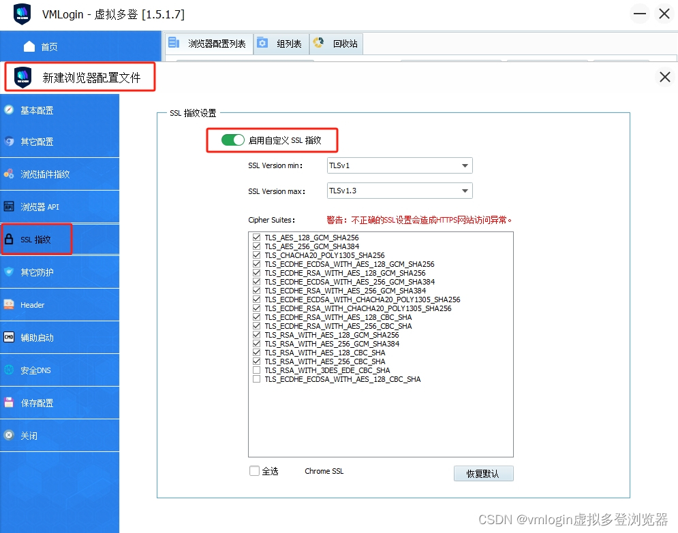Screen dimensions: 678x533
Task: Open 基本配置 section
Action: point(60,110)
